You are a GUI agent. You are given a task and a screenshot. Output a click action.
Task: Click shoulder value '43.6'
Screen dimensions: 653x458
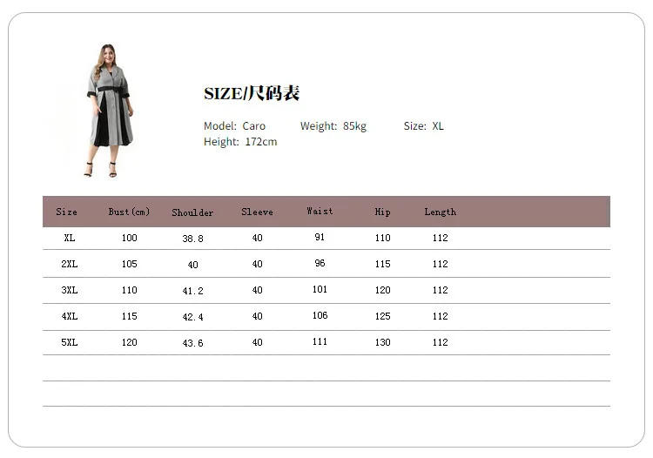pyautogui.click(x=192, y=343)
